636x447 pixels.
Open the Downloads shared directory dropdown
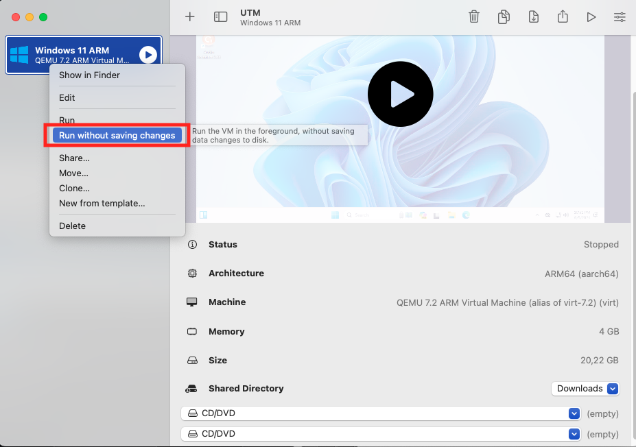[585, 389]
